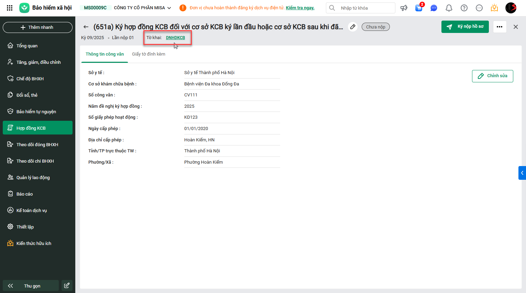526x293 pixels.
Task: Open Quản lý lao động menu
Action: click(37, 177)
